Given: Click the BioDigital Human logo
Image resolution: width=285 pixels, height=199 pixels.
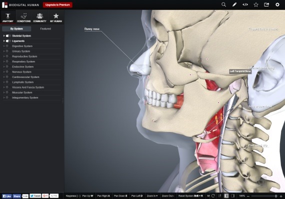Looking at the screenshot, I should pyautogui.click(x=20, y=5).
